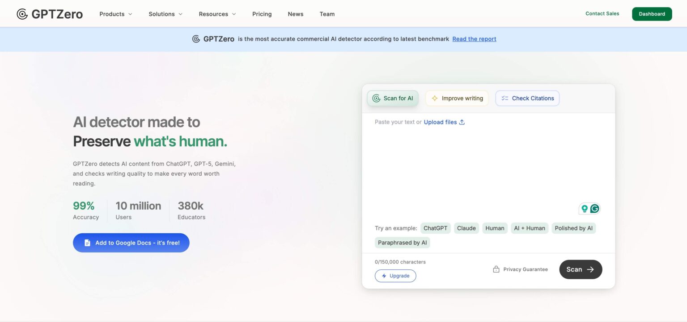Image resolution: width=687 pixels, height=322 pixels.
Task: Switch to the Check Citations tab
Action: [x=527, y=98]
